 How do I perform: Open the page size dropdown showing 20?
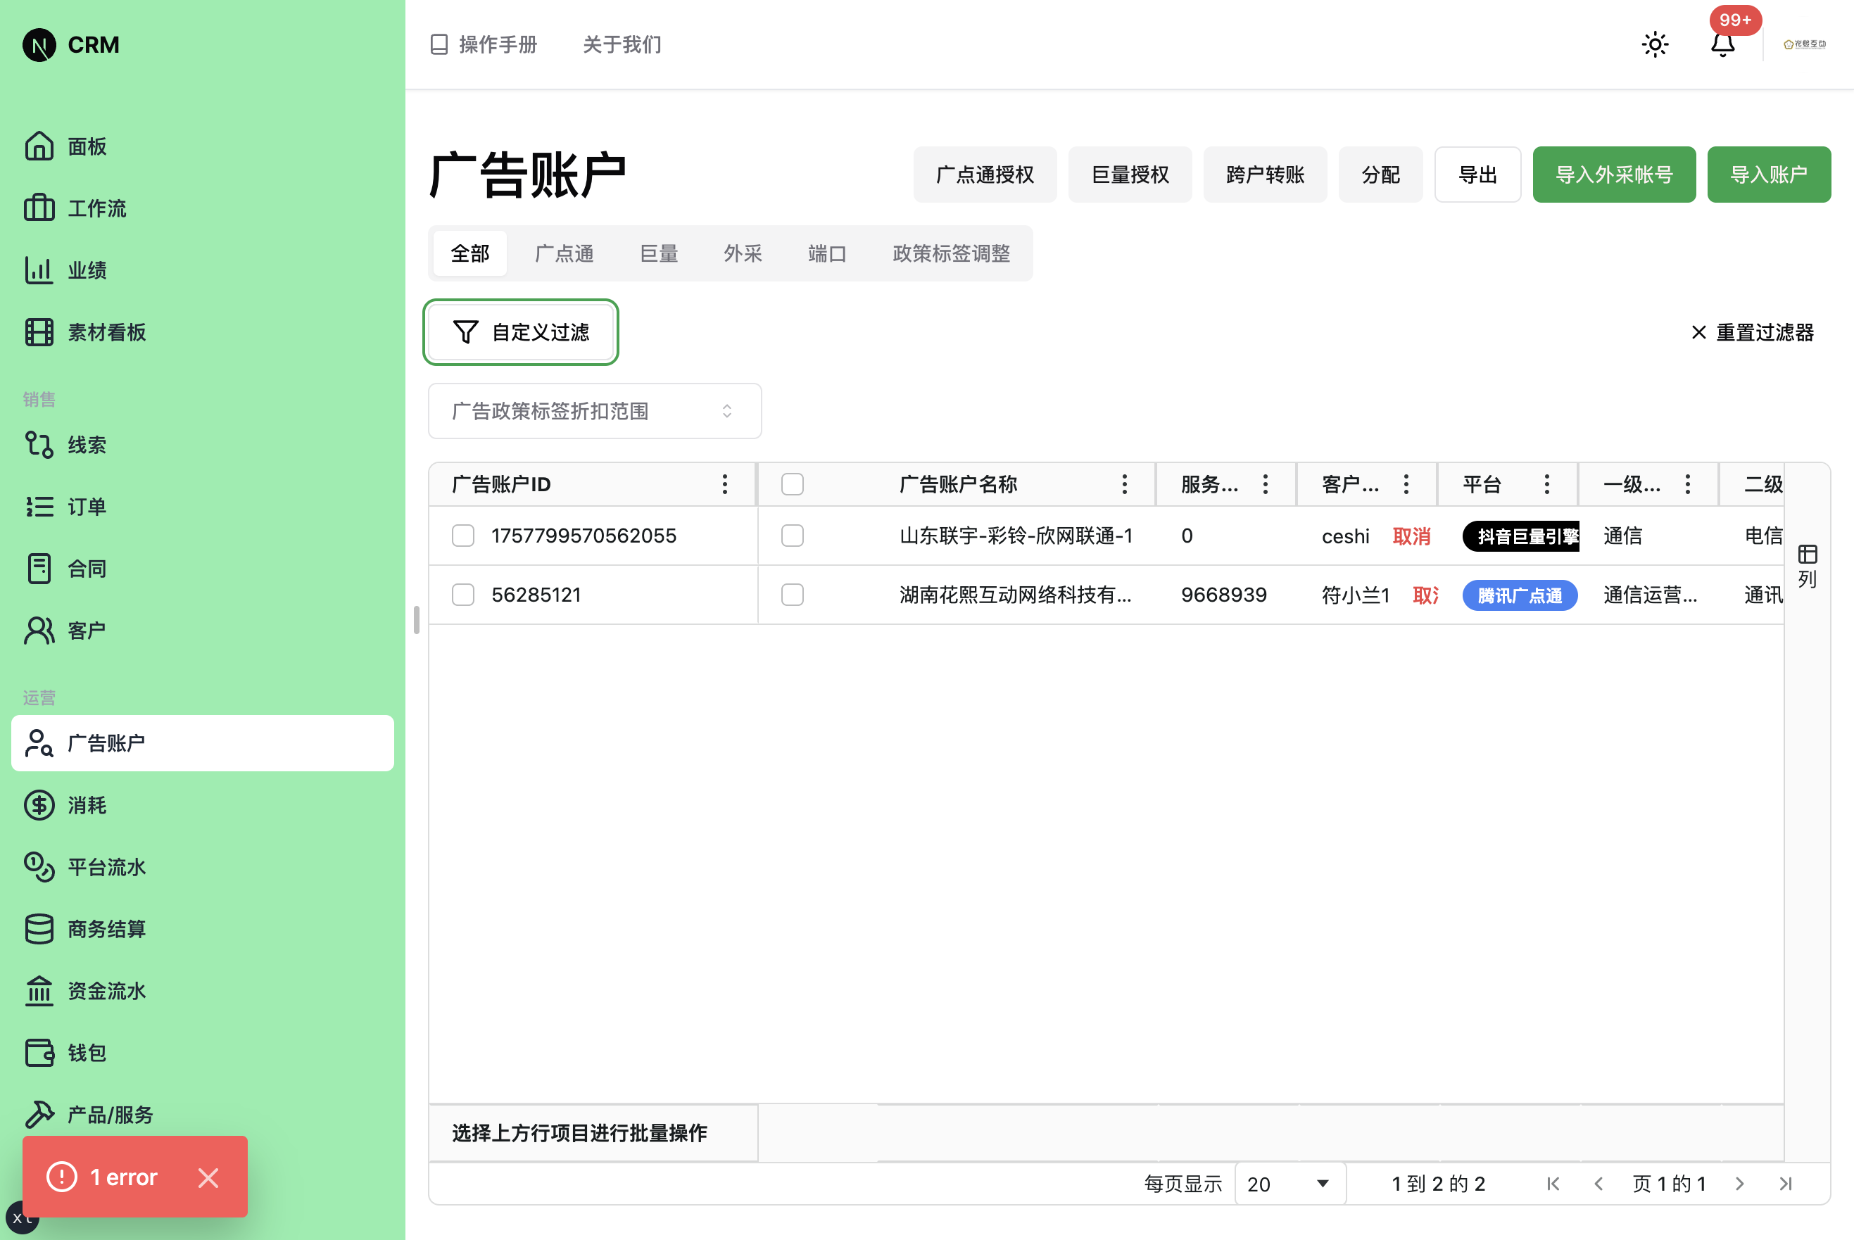pyautogui.click(x=1289, y=1184)
